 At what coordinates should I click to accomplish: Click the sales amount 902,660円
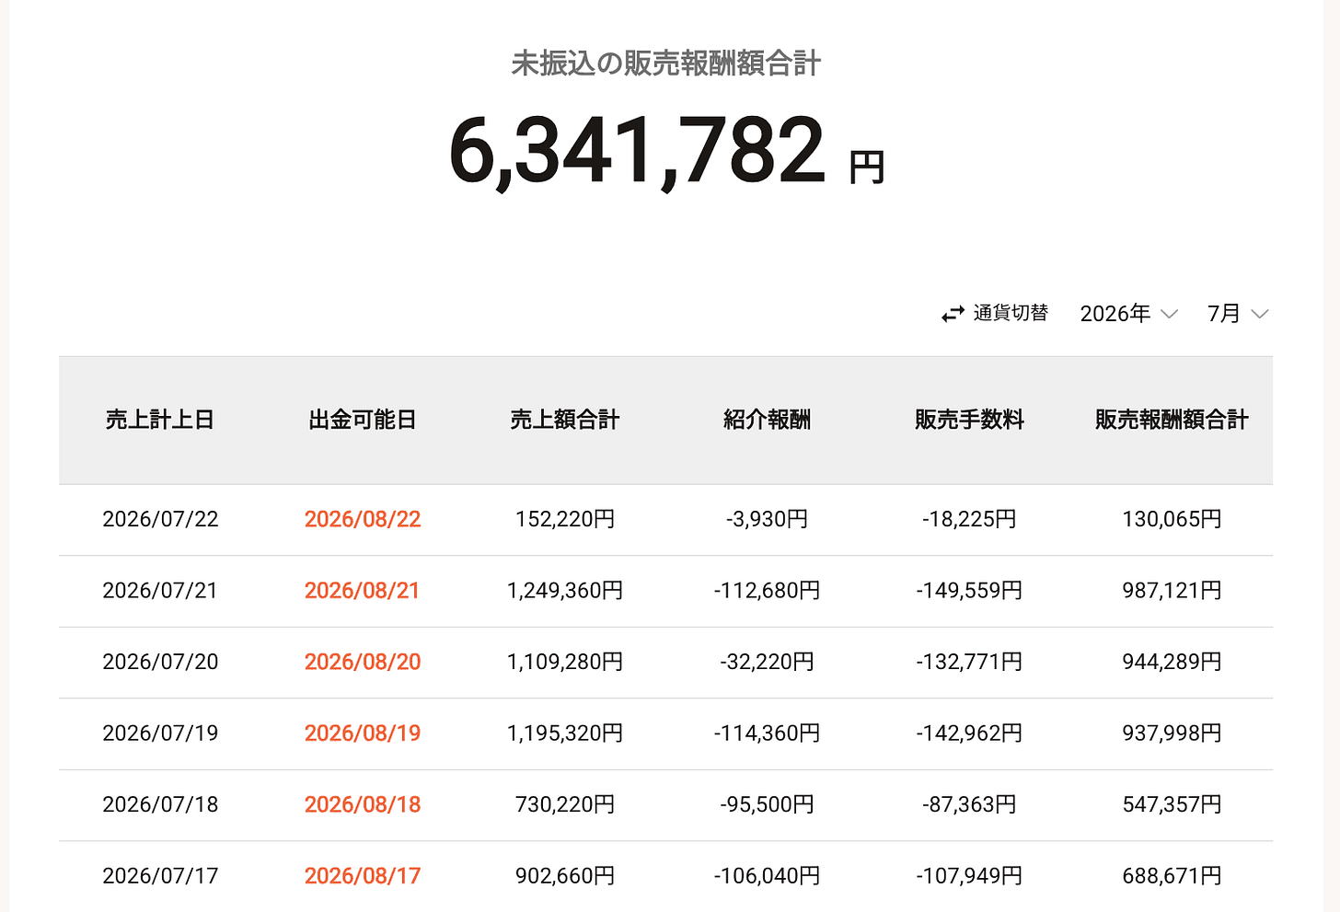point(565,876)
